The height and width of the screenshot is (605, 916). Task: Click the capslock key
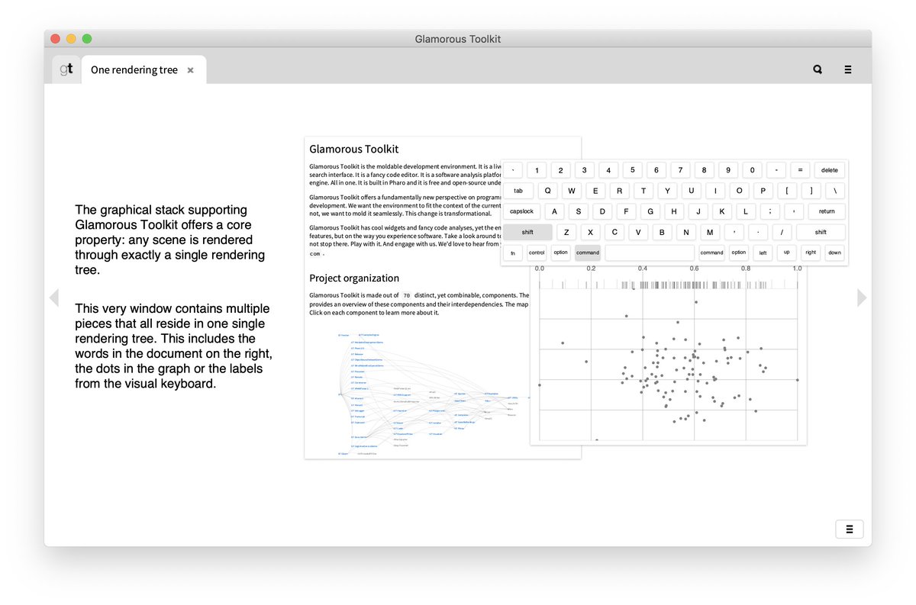522,211
